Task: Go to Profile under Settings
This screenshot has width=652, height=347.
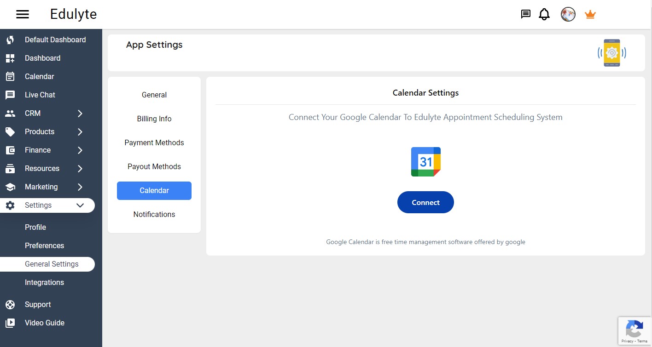Action: click(35, 228)
